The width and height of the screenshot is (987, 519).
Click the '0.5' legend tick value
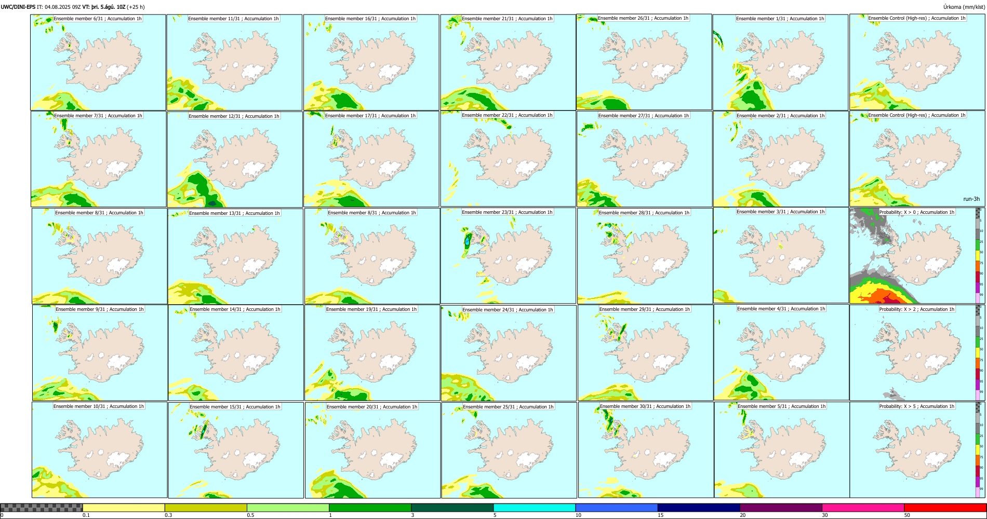point(250,515)
